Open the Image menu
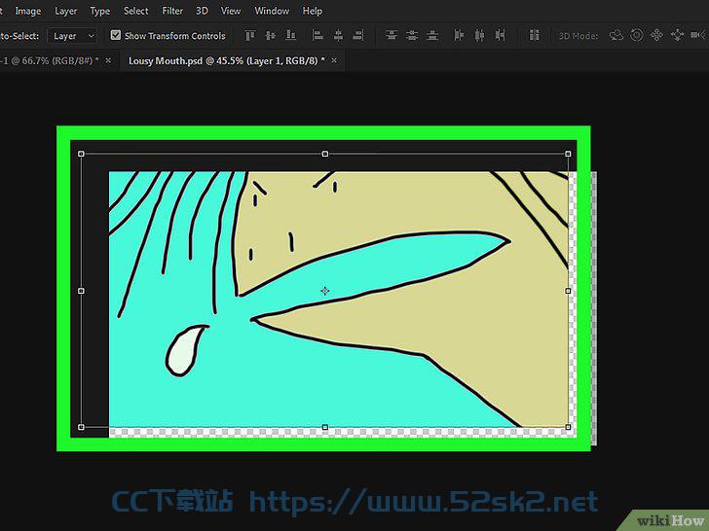 tap(28, 11)
